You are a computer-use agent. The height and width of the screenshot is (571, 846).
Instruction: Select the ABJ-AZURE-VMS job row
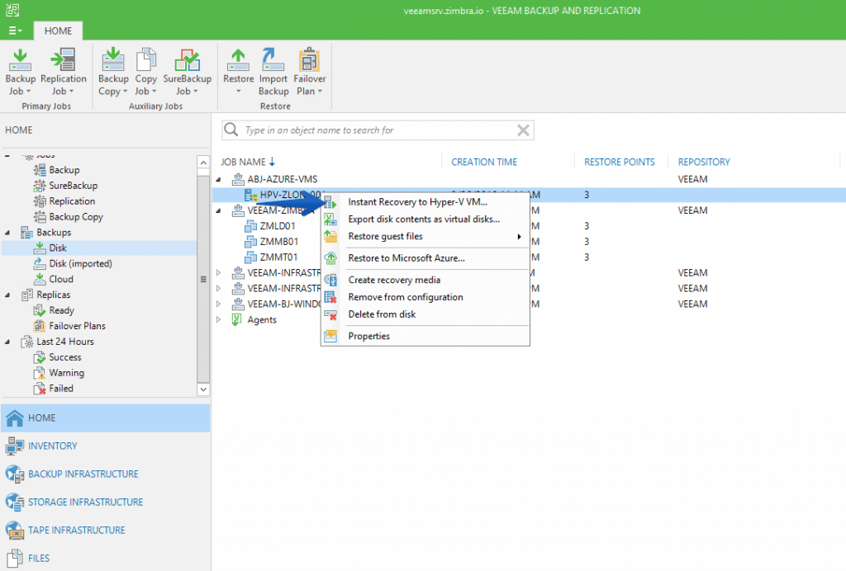point(283,179)
